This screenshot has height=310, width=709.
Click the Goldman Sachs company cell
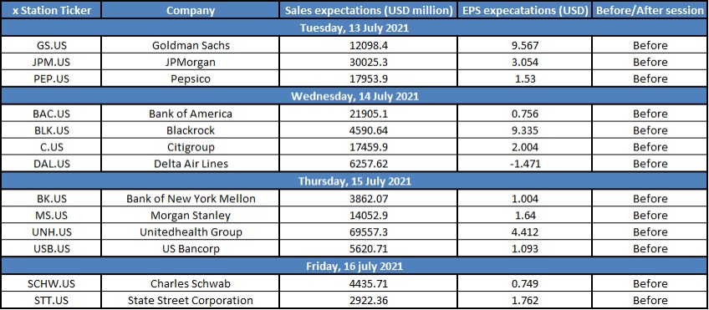[191, 46]
